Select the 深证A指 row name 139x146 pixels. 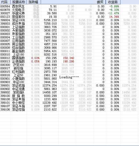(x=18, y=106)
